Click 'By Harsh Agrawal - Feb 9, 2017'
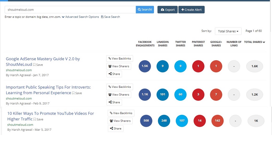This screenshot has width=272, height=145. [x=28, y=103]
